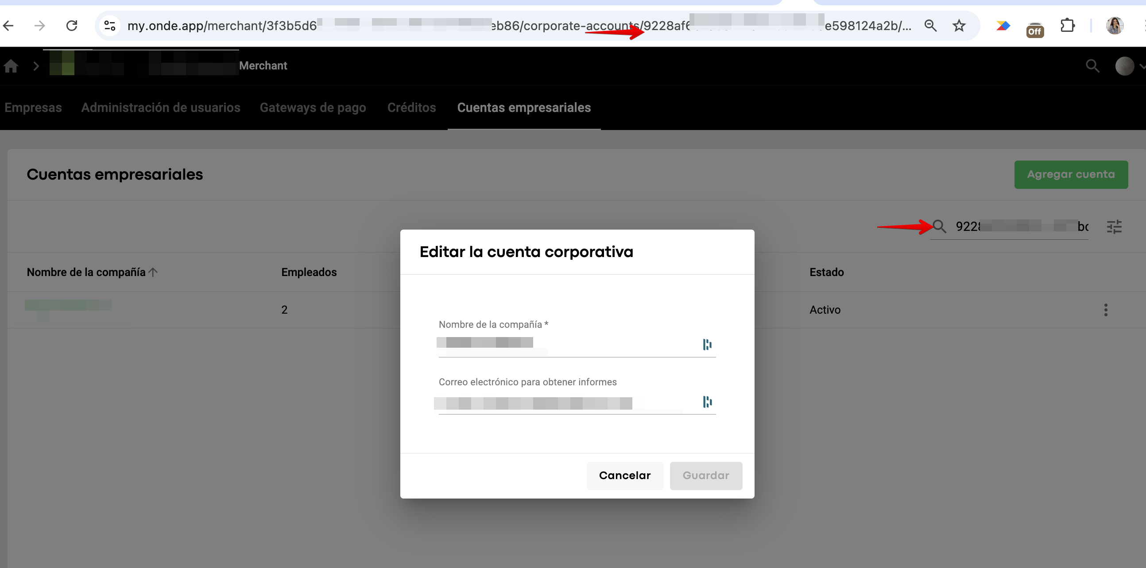Open the three-dot row actions menu
1146x568 pixels.
[1106, 310]
